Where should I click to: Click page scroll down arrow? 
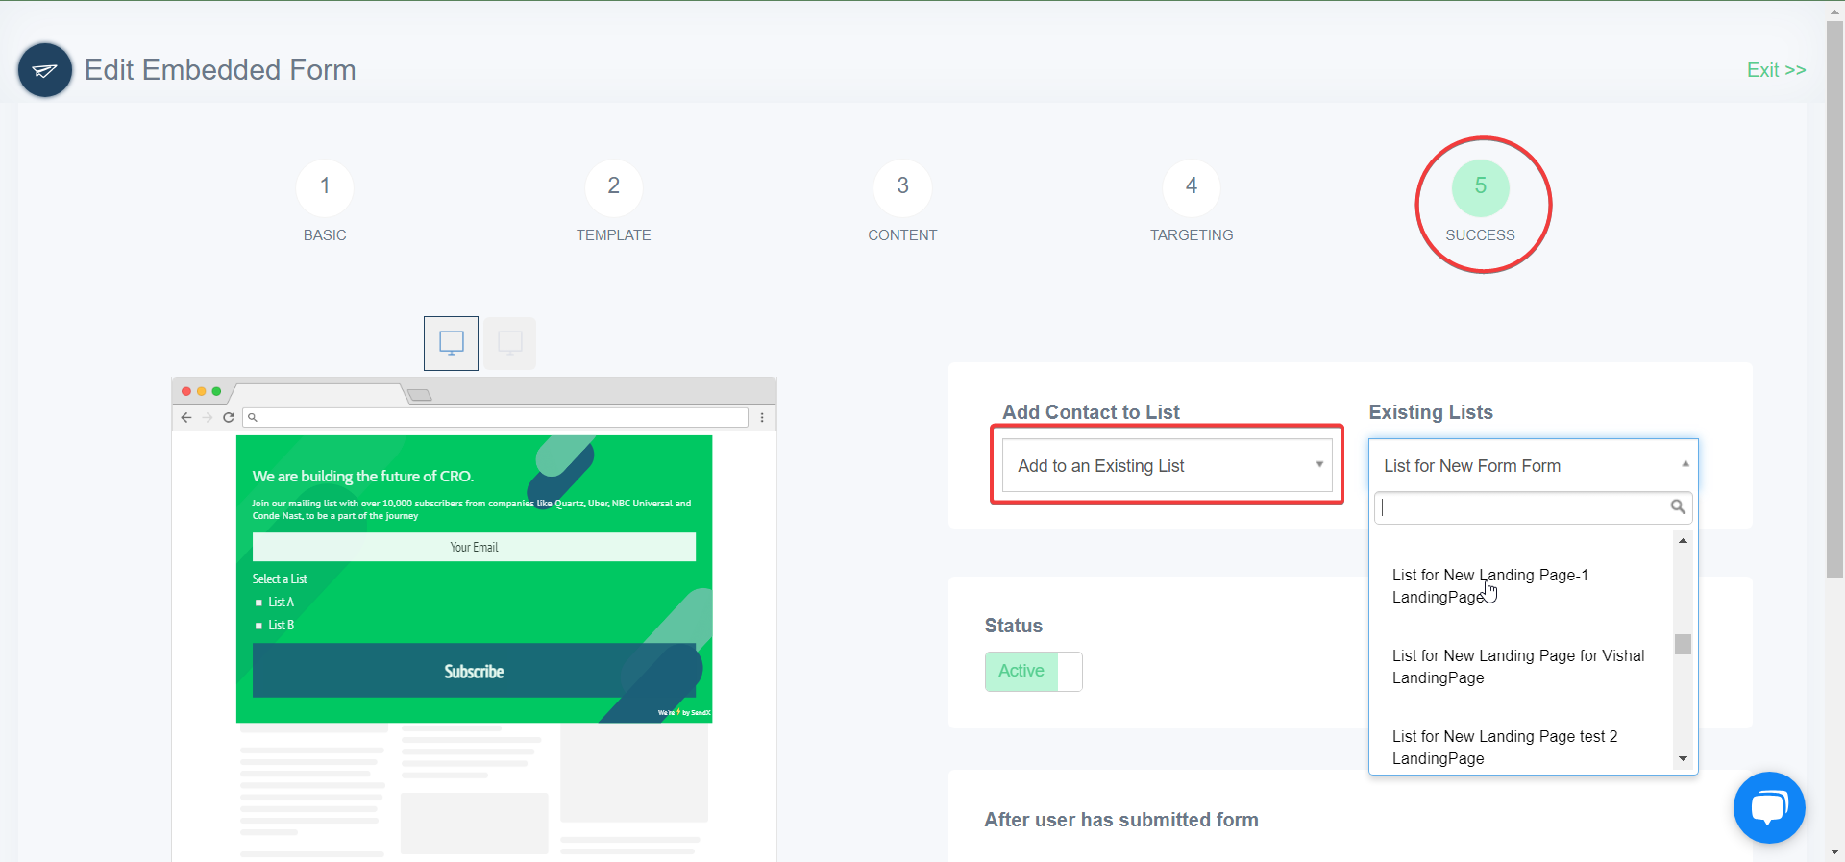1834,852
